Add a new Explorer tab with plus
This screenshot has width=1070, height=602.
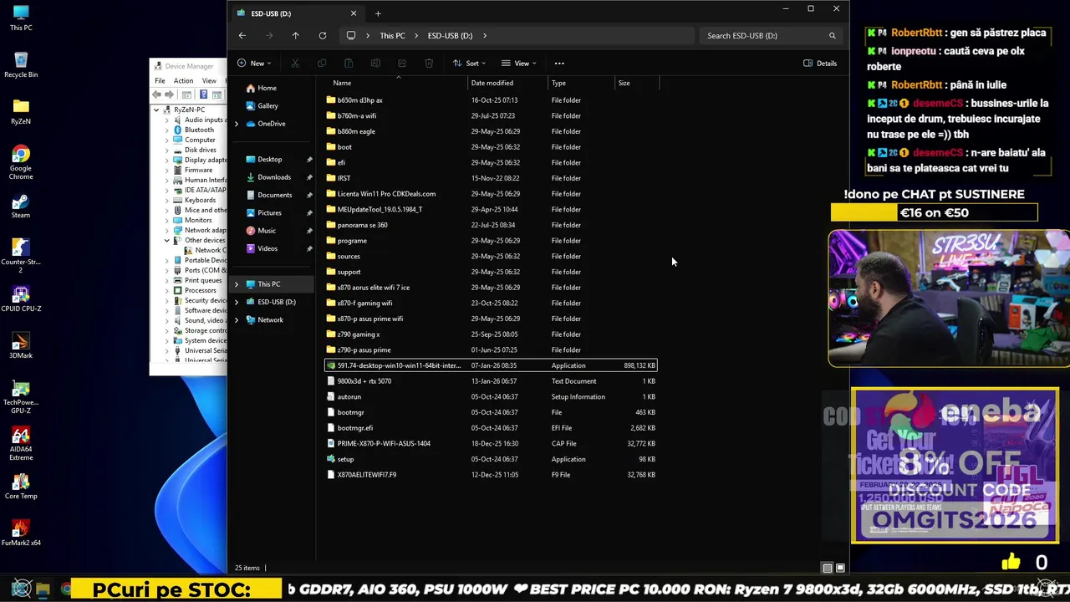tap(378, 13)
